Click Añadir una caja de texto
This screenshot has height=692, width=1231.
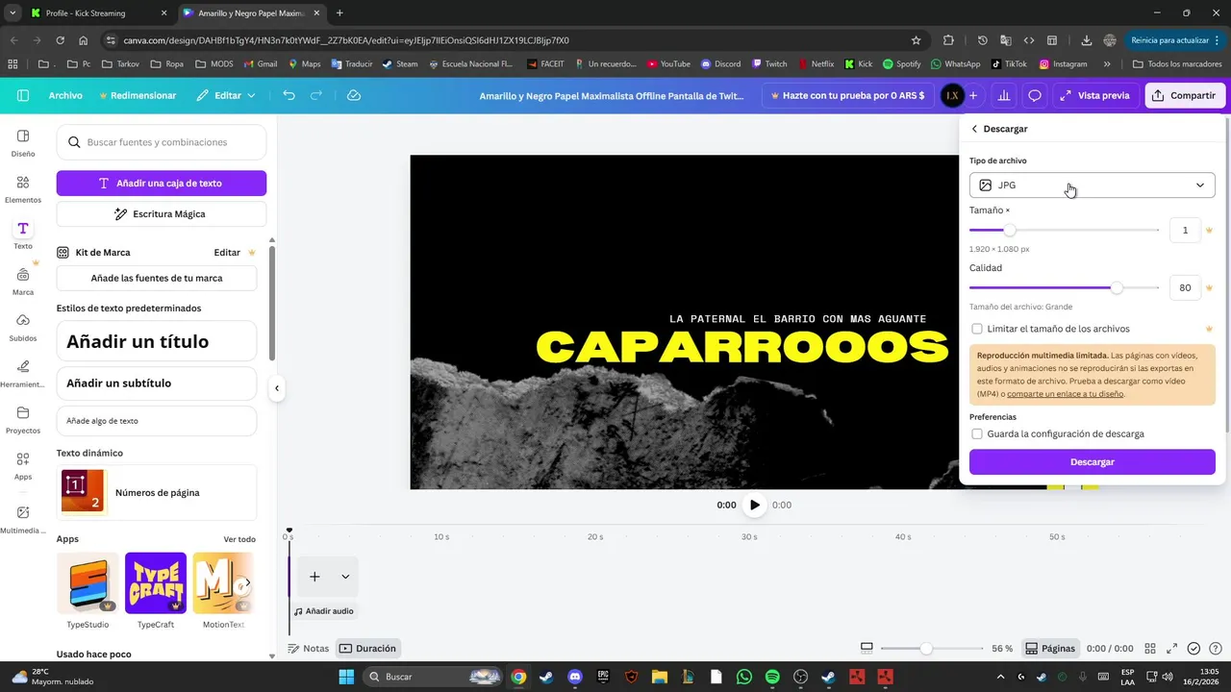(162, 184)
